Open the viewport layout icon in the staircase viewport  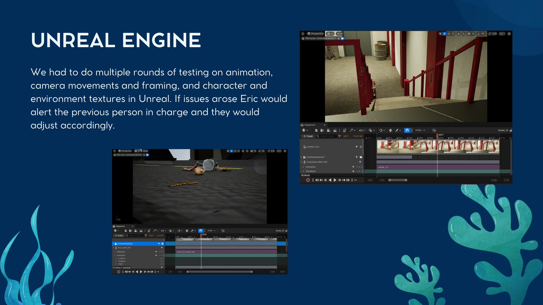[509, 34]
